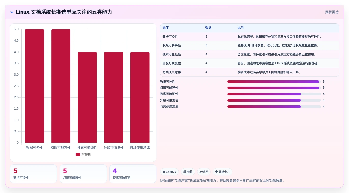Select the Chart.js tag chip
The width and height of the screenshot is (349, 193).
click(169, 172)
